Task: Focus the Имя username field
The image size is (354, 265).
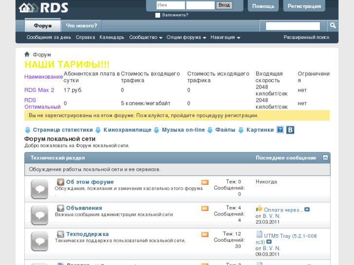Action: pos(171,5)
